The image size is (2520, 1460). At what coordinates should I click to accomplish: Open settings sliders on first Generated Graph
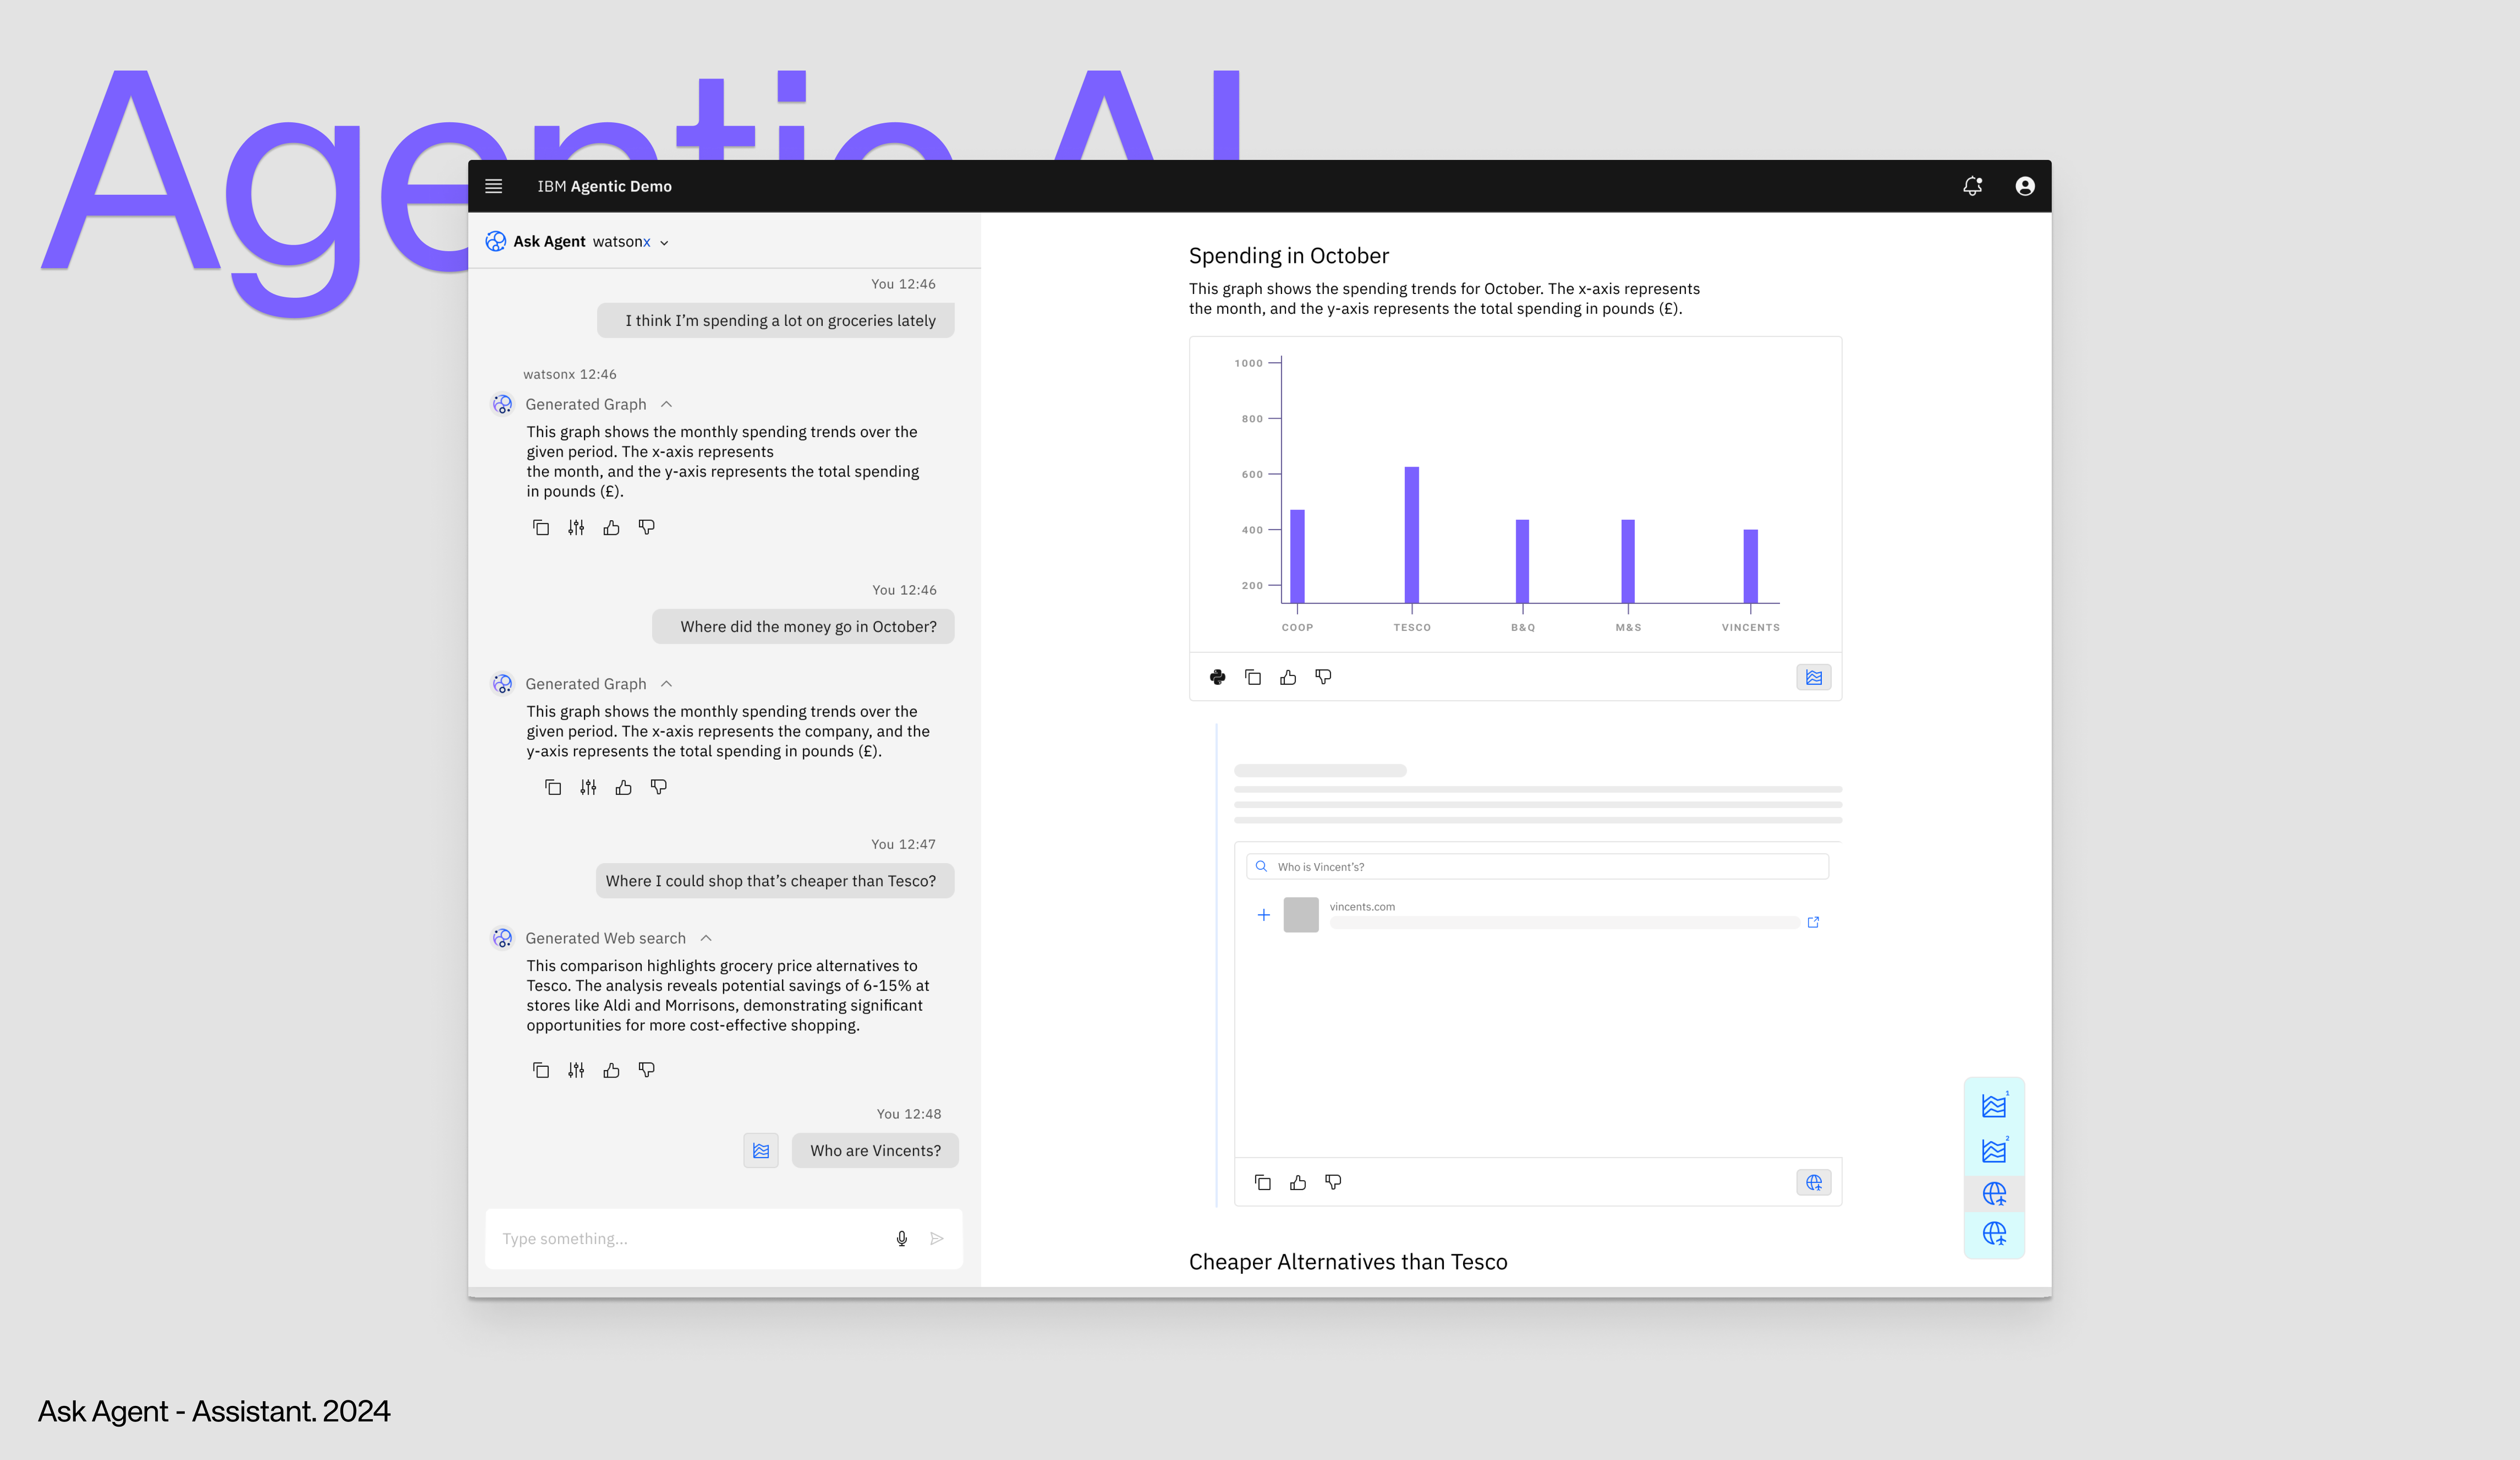click(x=576, y=527)
